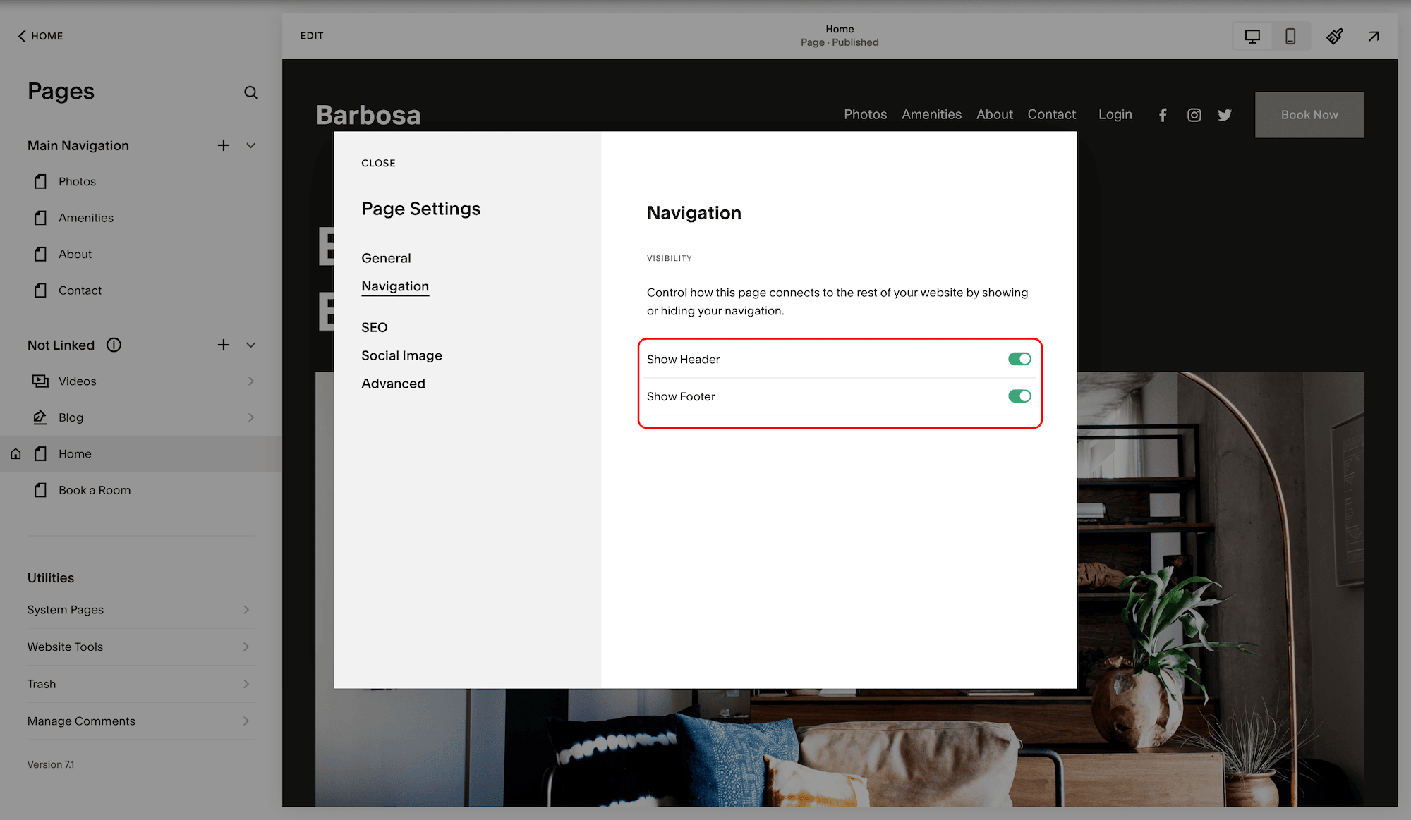1411x820 pixels.
Task: Add page to Not Linked plus icon
Action: point(224,345)
